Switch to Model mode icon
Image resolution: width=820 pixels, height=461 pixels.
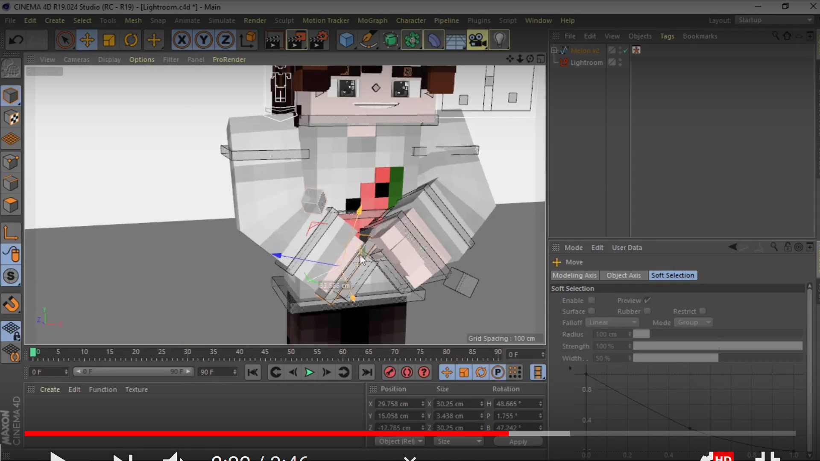(11, 96)
